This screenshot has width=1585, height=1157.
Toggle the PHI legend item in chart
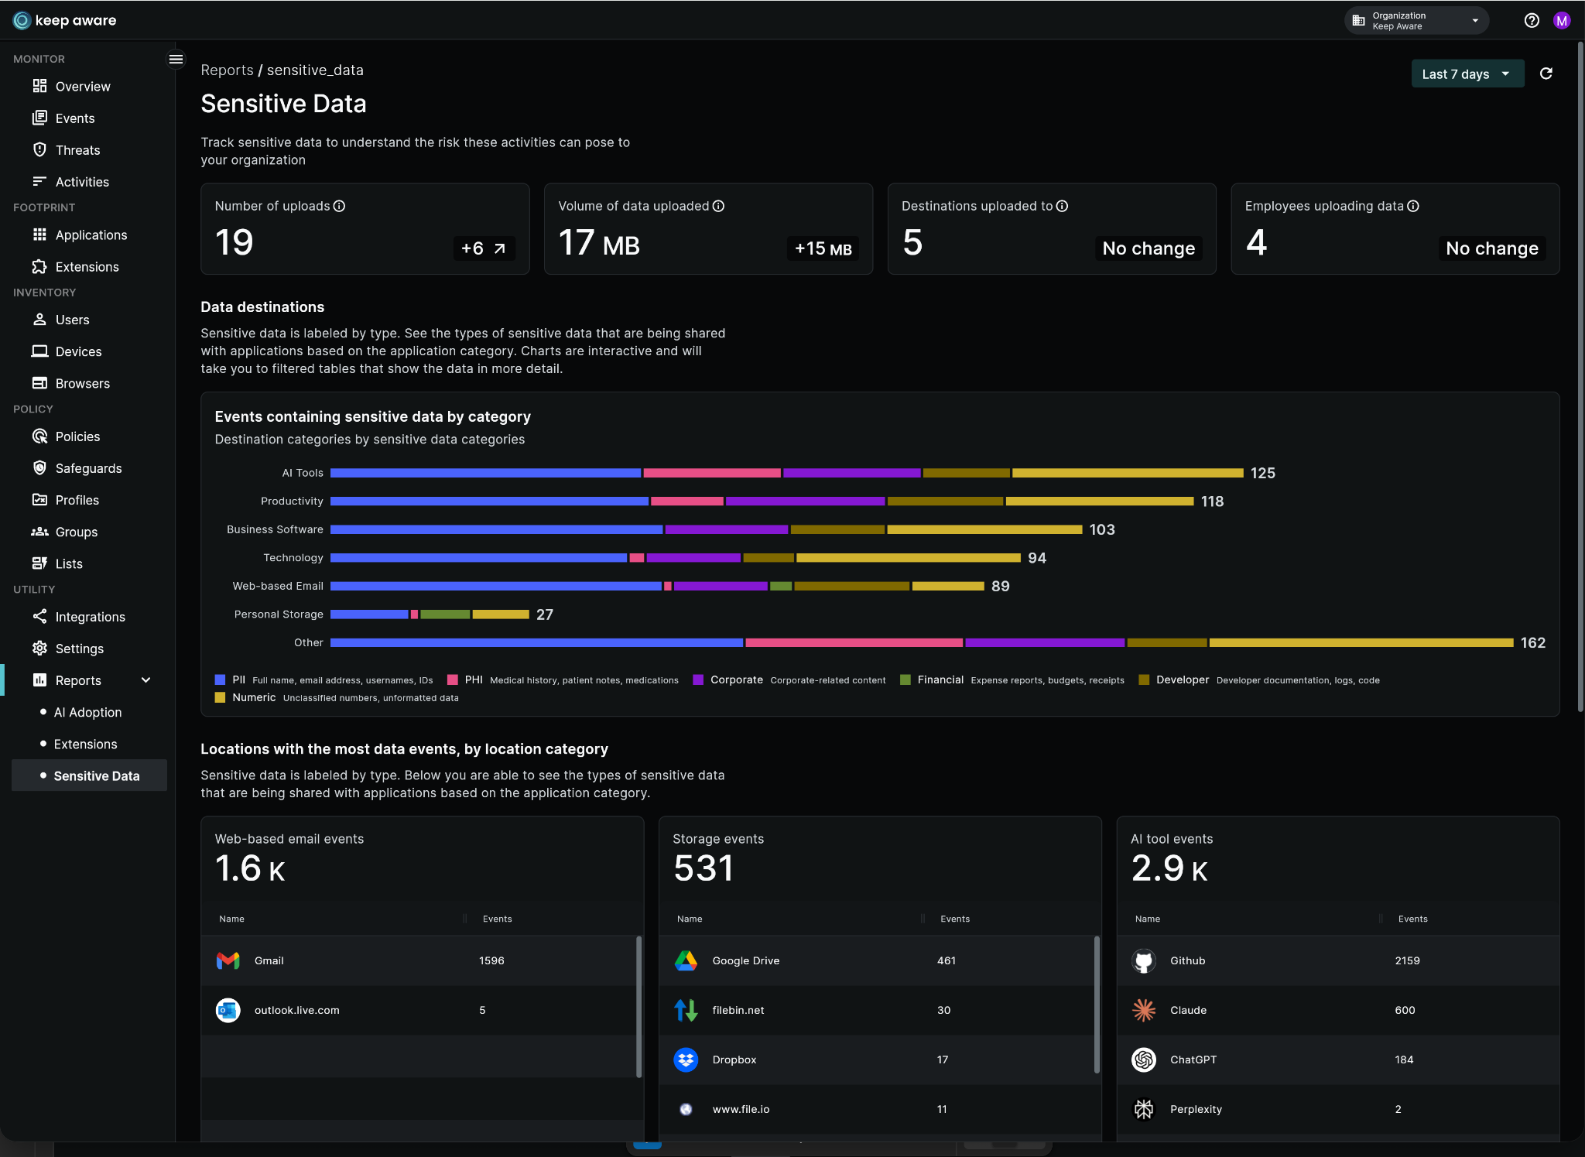(473, 680)
